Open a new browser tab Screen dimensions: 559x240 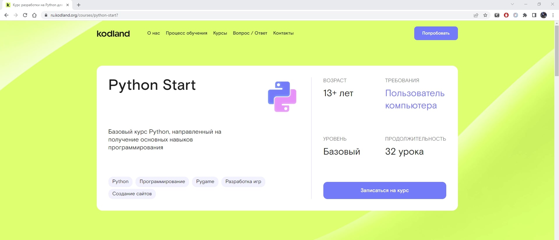coord(79,5)
